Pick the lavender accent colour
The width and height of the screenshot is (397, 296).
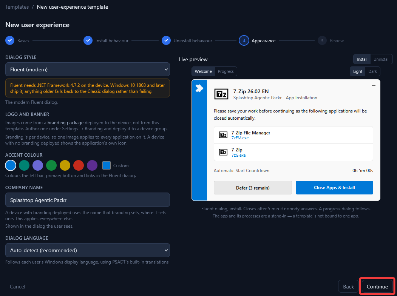(x=38, y=165)
